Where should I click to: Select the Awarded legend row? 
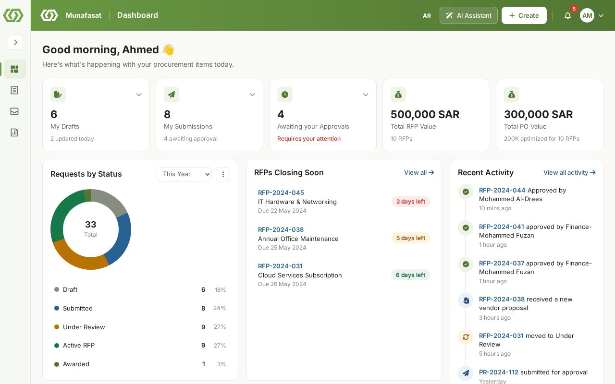tap(140, 364)
